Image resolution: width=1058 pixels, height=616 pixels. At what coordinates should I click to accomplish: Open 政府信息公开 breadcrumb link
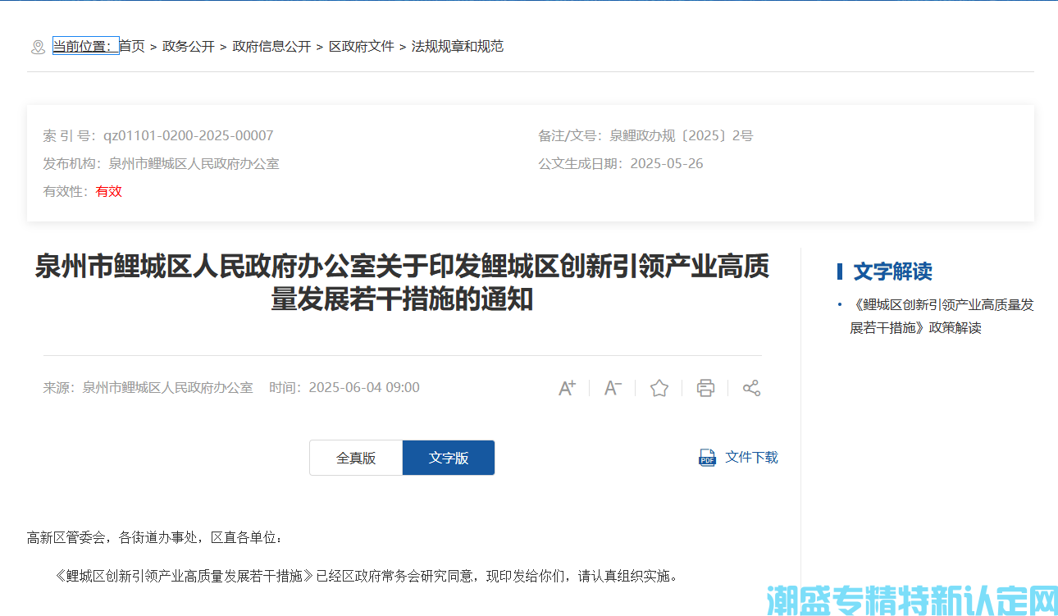[271, 47]
